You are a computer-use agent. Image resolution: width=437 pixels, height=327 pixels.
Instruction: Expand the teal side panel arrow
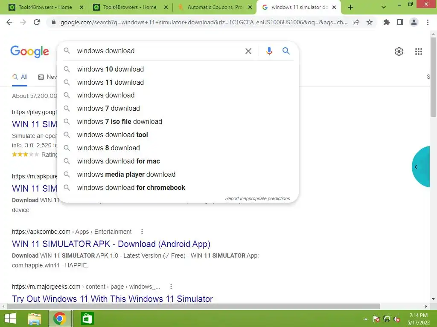pos(416,167)
